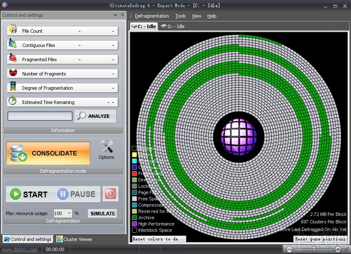Click '697 Clusters Per Block' text
Image resolution: width=351 pixels, height=254 pixels.
point(323,222)
